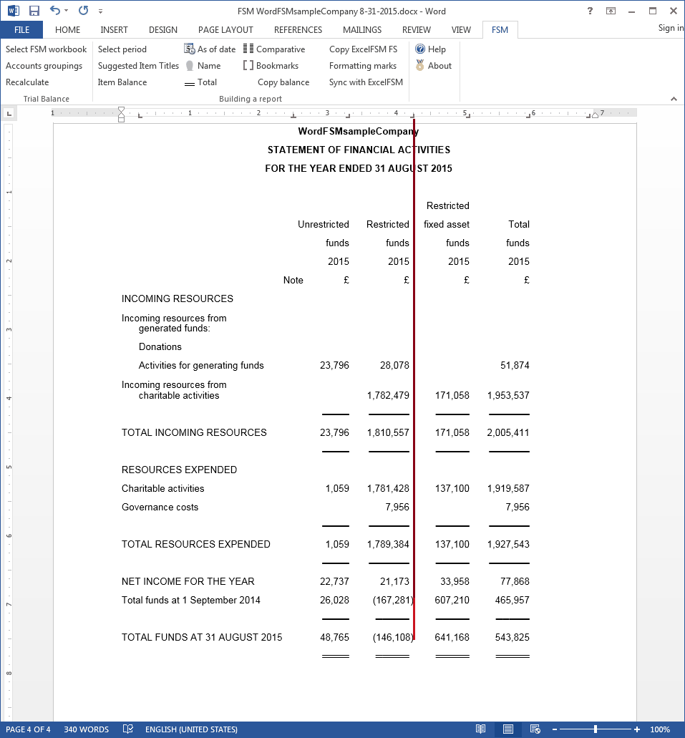Switch to Web Layout view icon
This screenshot has height=738, width=685.
[535, 729]
